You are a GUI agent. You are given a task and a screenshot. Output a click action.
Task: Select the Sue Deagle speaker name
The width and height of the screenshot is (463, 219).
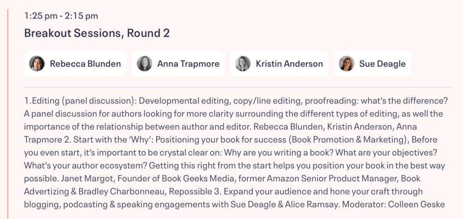coord(382,63)
